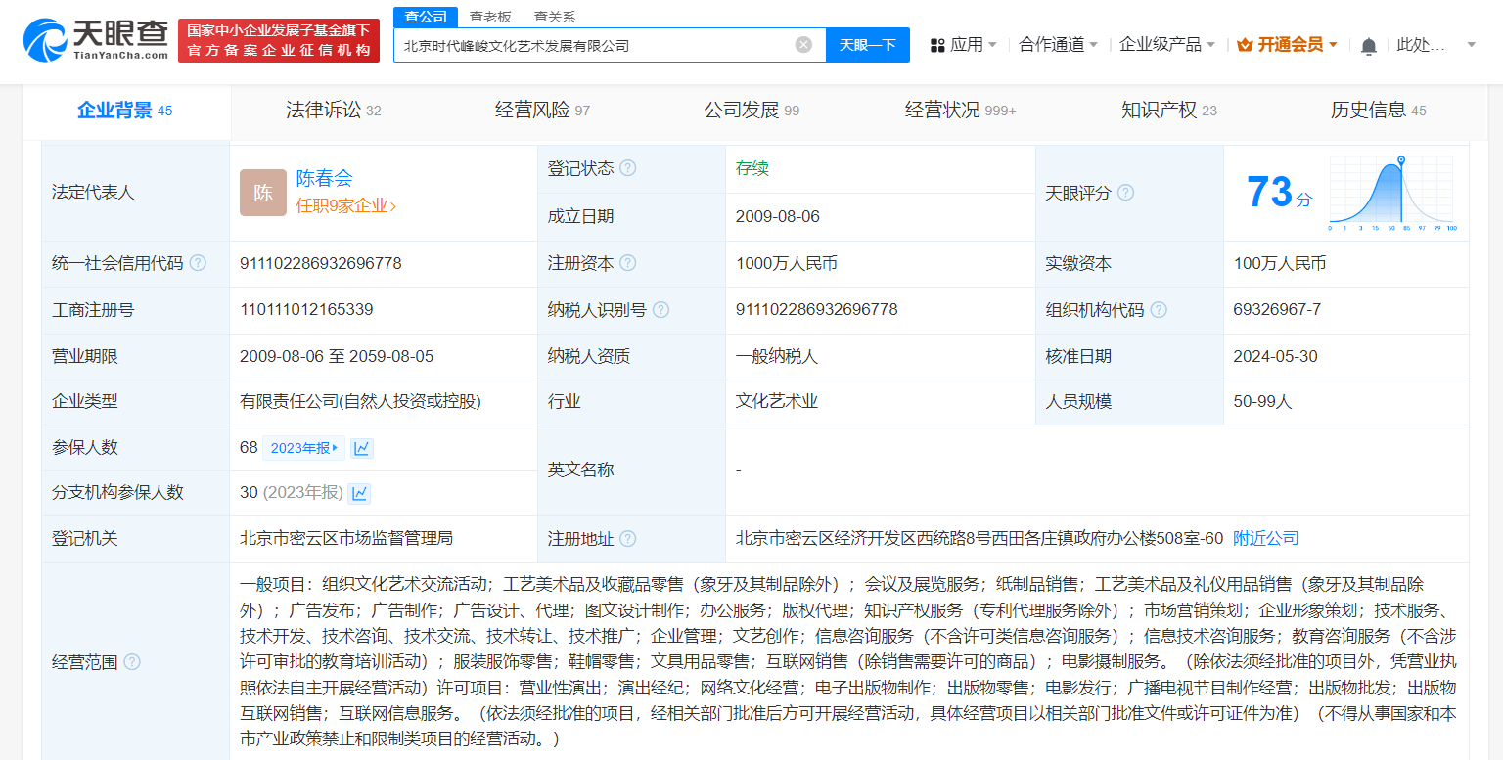Clear the search box with the X icon
The image size is (1503, 760).
point(803,44)
